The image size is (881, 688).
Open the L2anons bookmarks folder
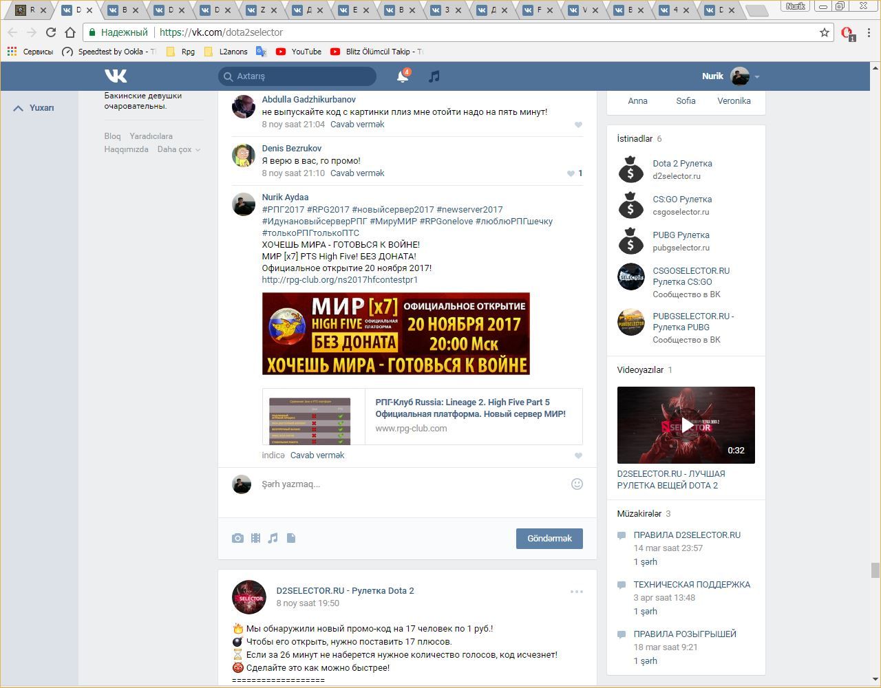point(226,52)
